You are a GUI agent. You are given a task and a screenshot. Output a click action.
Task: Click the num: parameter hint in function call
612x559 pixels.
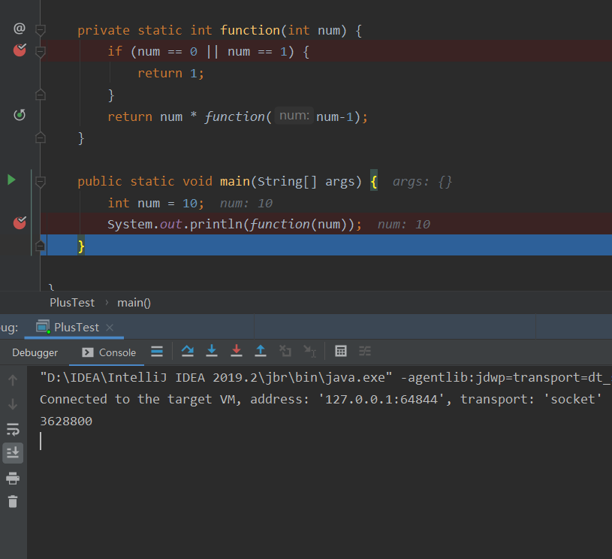coord(294,116)
